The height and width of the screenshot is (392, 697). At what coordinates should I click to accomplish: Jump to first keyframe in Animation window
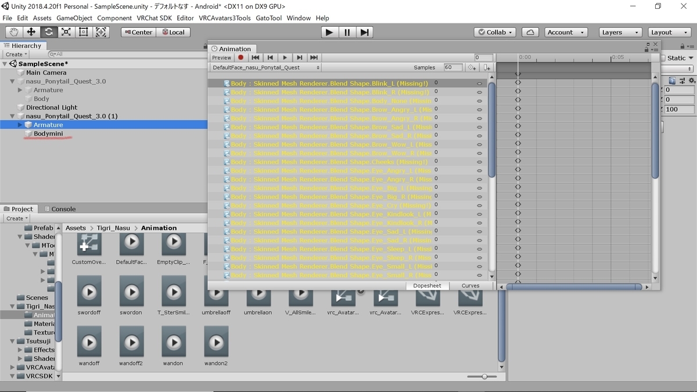(255, 57)
